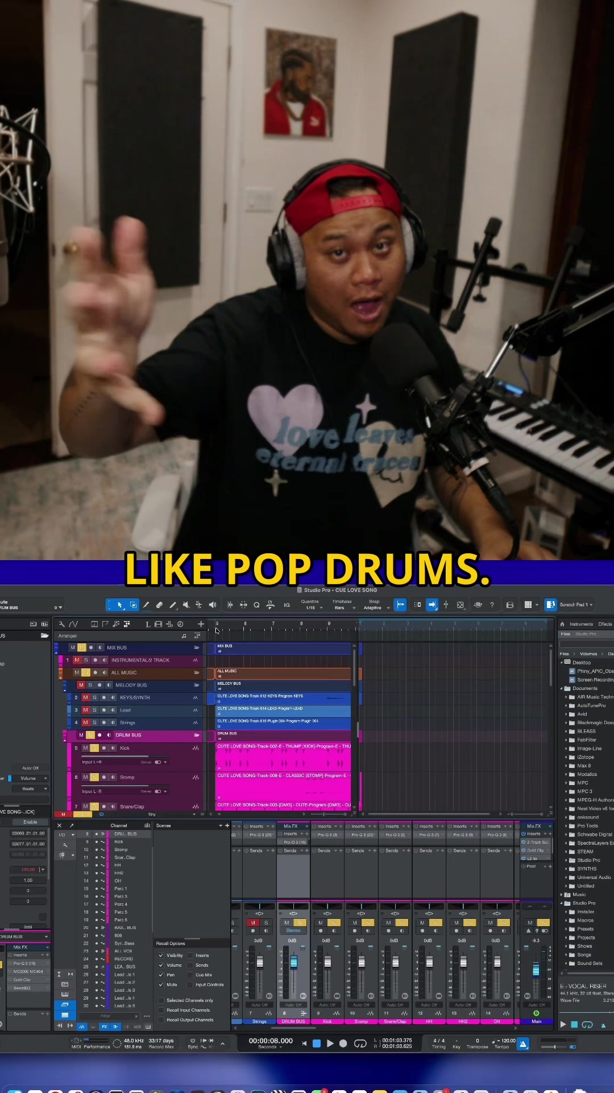The width and height of the screenshot is (614, 1093).
Task: Enable the Inserts recall checkbox
Action: [x=190, y=955]
